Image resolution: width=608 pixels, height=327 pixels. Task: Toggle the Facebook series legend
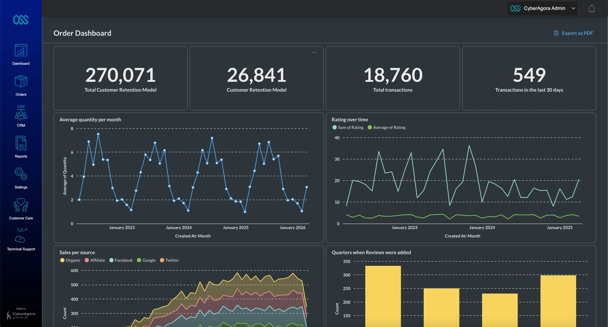click(x=121, y=260)
